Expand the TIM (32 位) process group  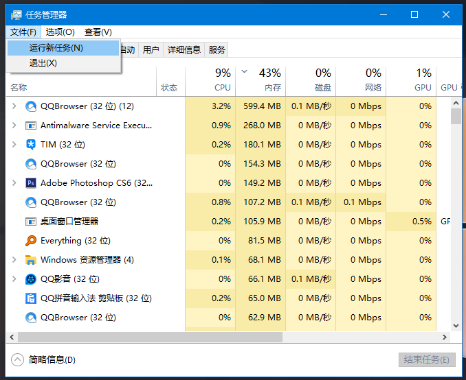click(x=14, y=145)
